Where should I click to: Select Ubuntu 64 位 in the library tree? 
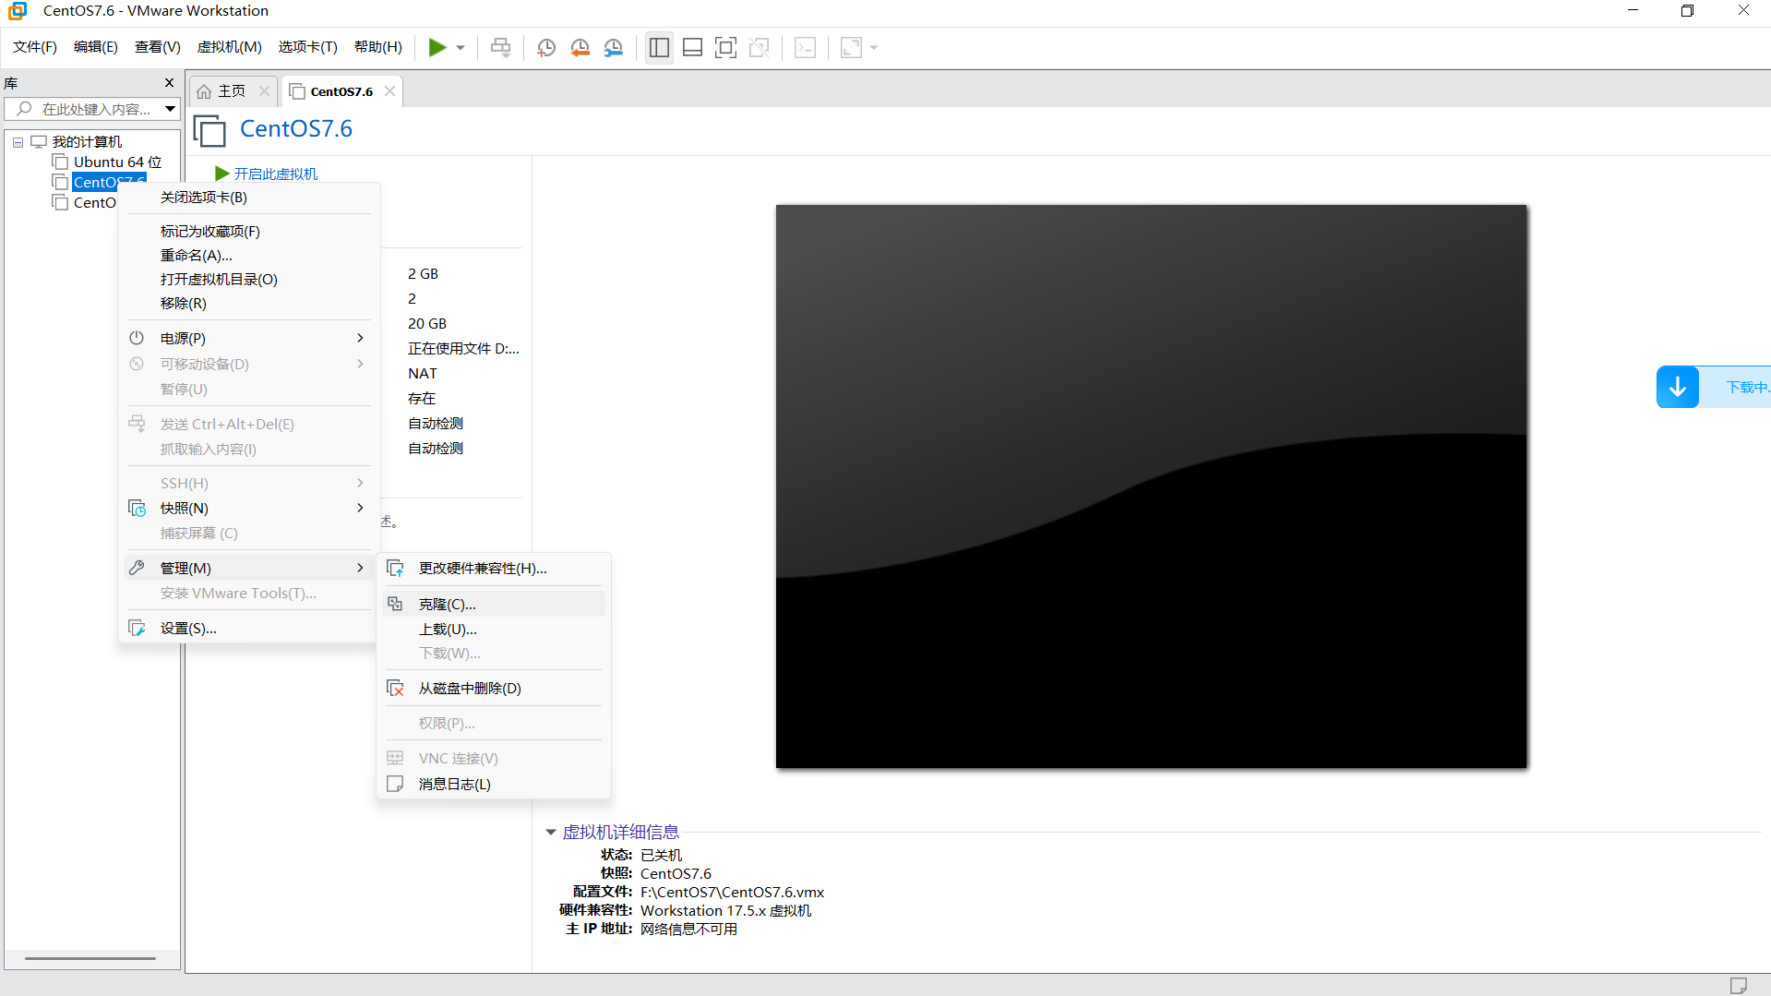[x=117, y=162]
